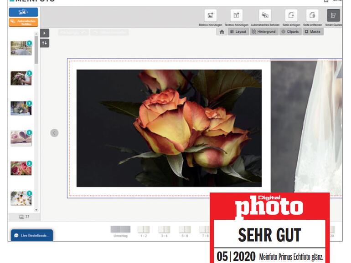Click the home icon tab
The image size is (351, 263).
(222, 32)
